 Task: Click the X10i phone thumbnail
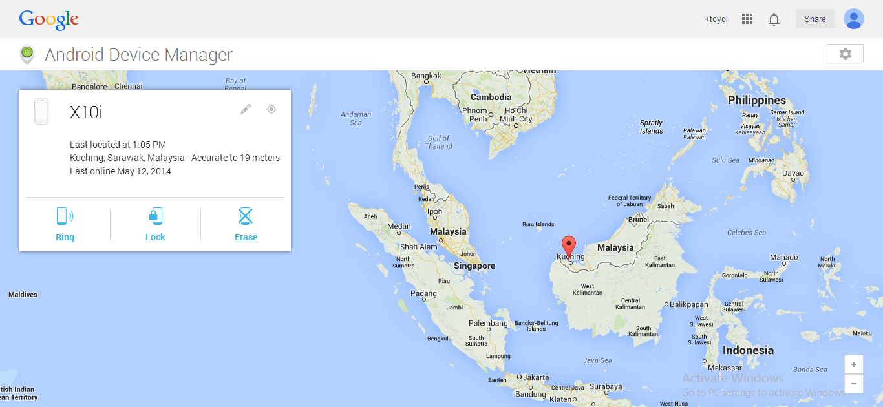pyautogui.click(x=41, y=112)
